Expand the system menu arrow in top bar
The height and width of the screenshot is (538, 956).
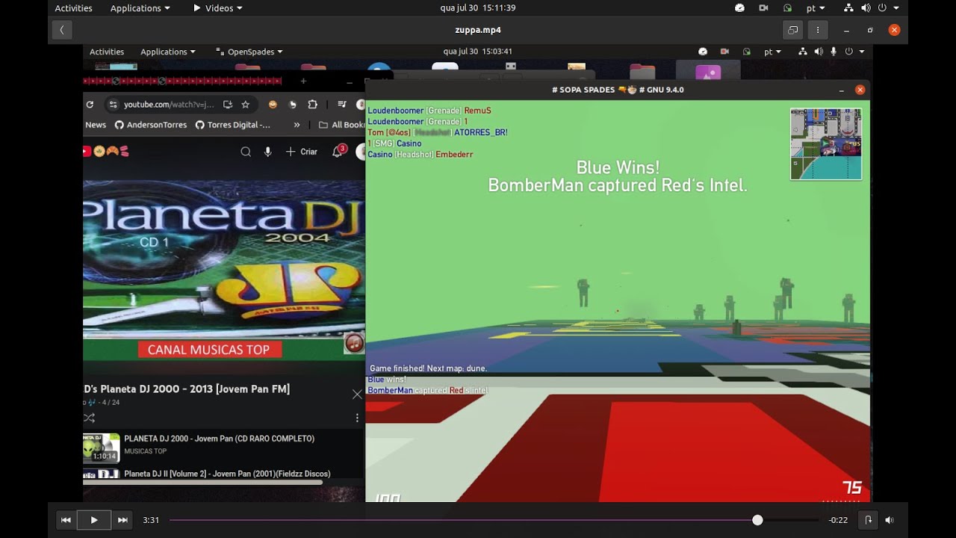(896, 8)
